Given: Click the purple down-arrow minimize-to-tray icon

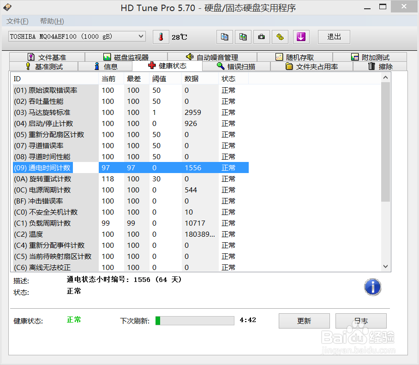Looking at the screenshot, I should pos(301,37).
